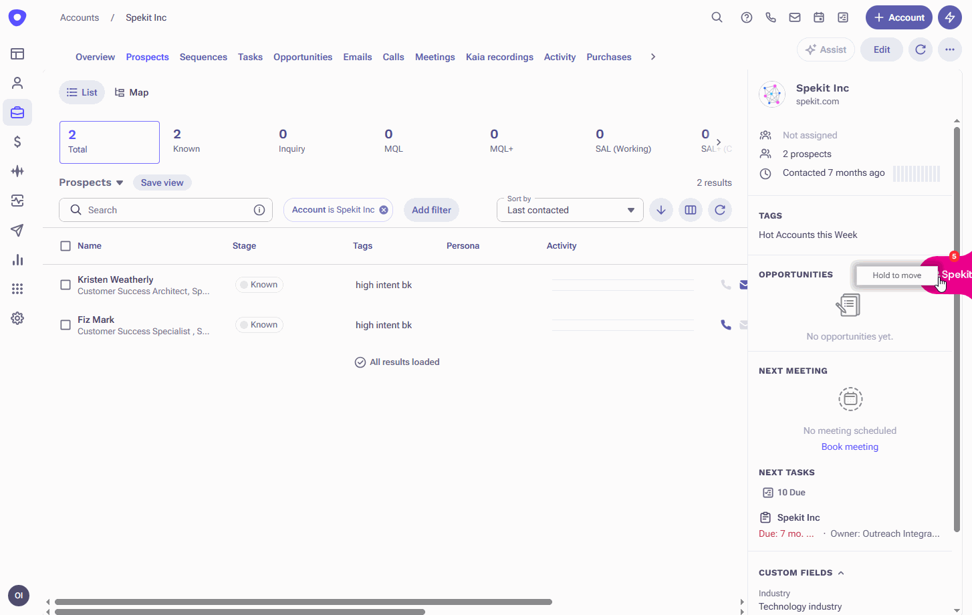
Task: Reload the prospects list results
Action: [720, 210]
